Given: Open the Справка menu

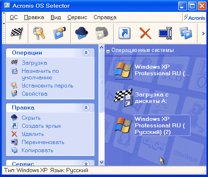Looking at the screenshot, I should point(105,17).
